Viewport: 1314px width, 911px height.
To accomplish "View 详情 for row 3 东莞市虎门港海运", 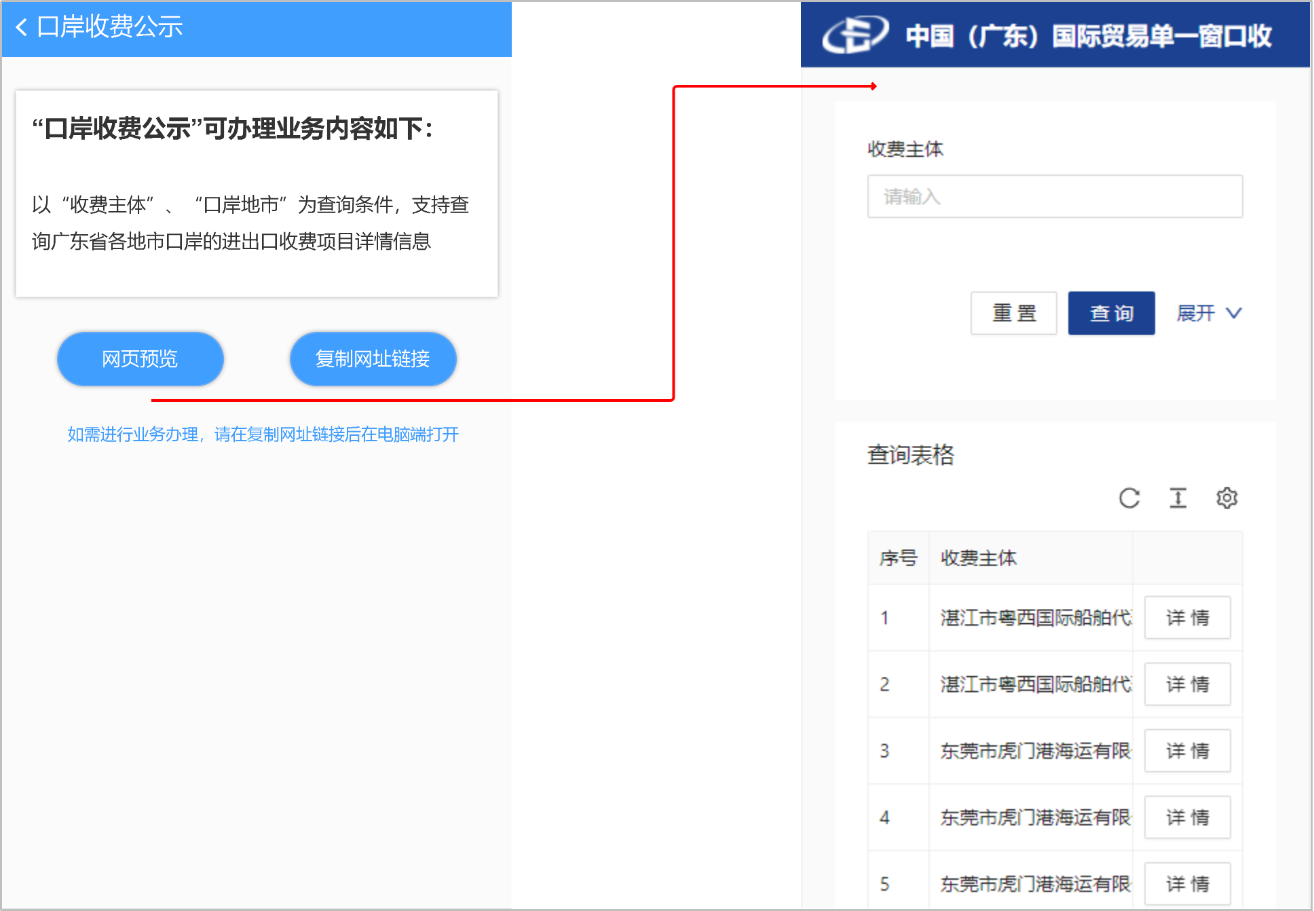I will [x=1187, y=751].
